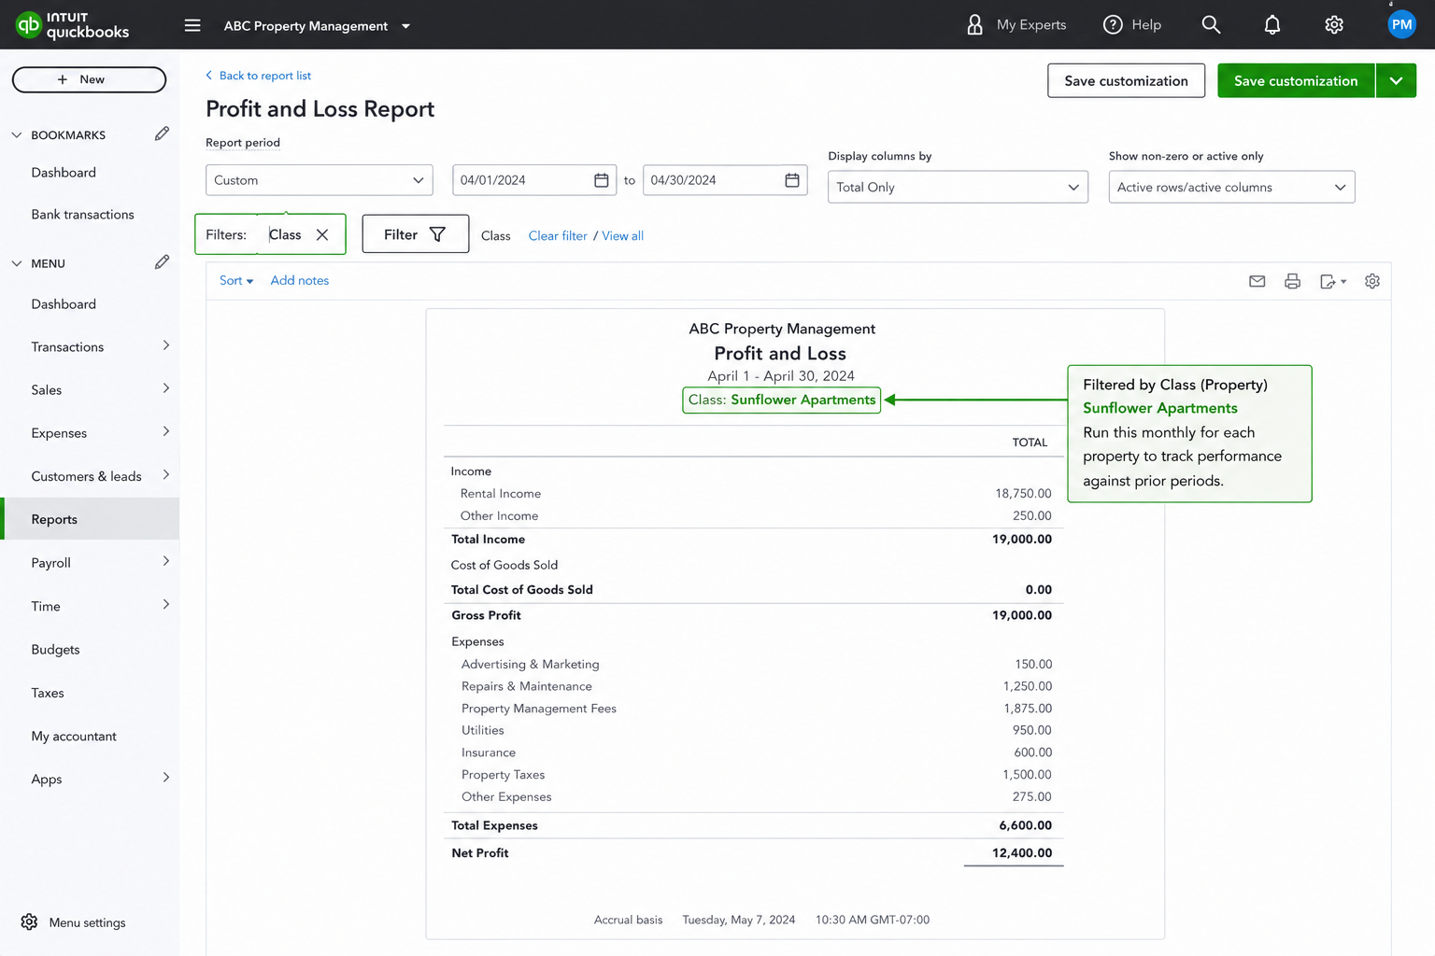Viewport: 1435px width, 956px height.
Task: Click Add notes link
Action: pyautogui.click(x=300, y=280)
